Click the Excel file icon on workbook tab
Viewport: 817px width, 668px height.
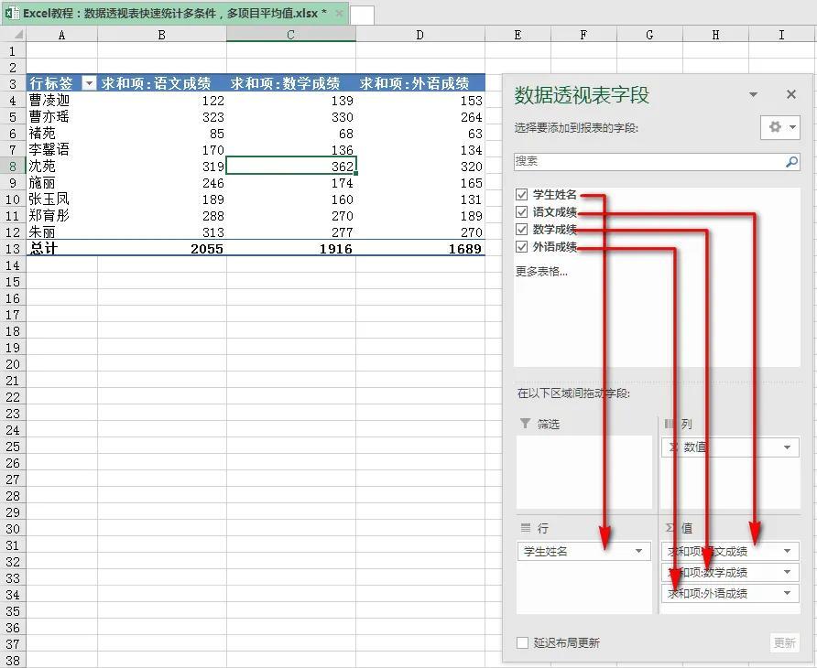[12, 13]
